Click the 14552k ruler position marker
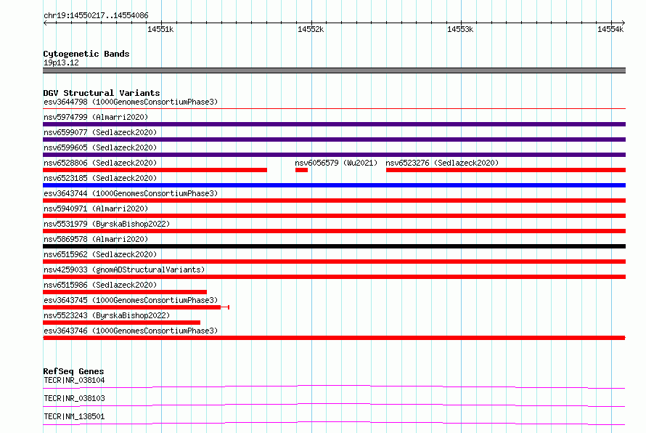Screen dimensions: 646x433 coord(311,29)
